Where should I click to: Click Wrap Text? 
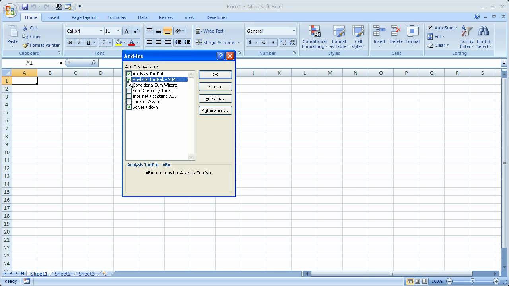(x=210, y=31)
